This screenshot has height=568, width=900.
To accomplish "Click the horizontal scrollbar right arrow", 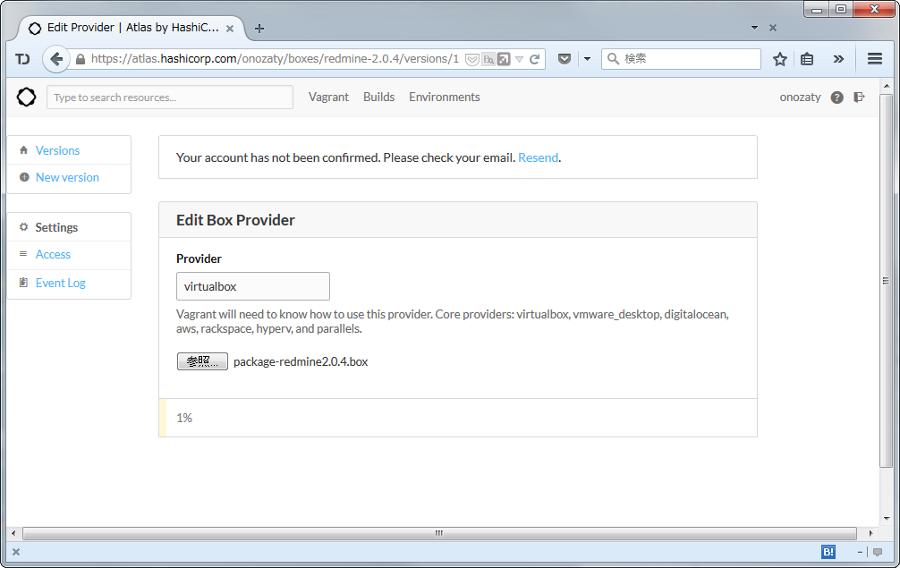I will [870, 534].
